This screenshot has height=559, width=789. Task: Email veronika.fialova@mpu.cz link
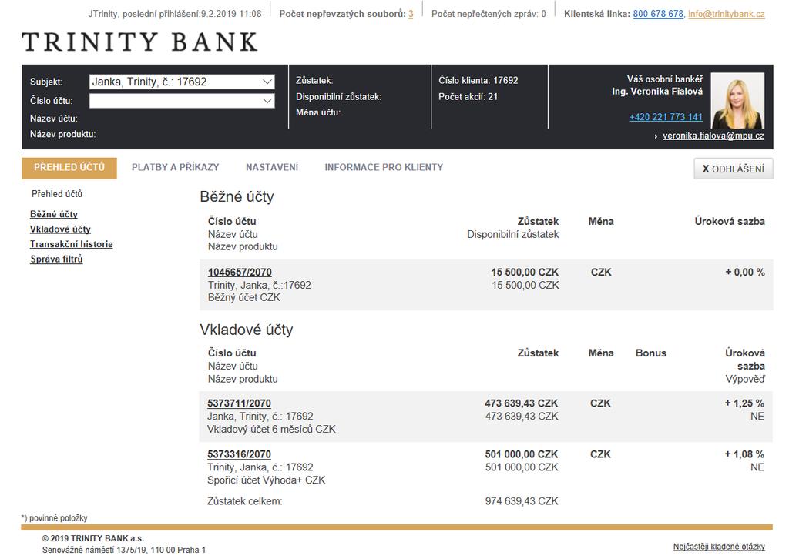[713, 136]
